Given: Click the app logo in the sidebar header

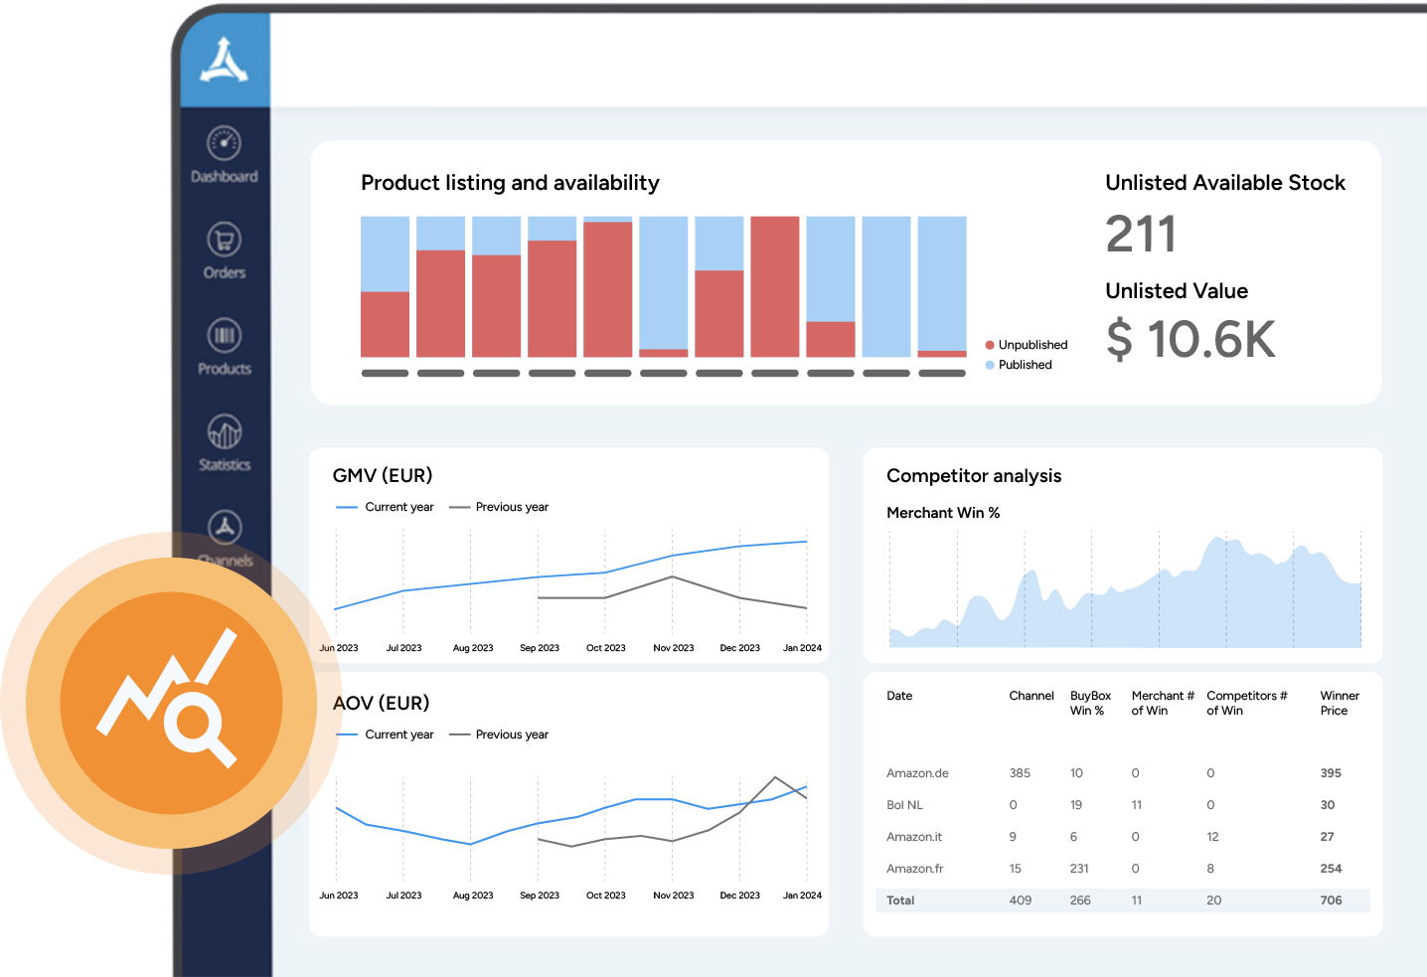Looking at the screenshot, I should 225,61.
